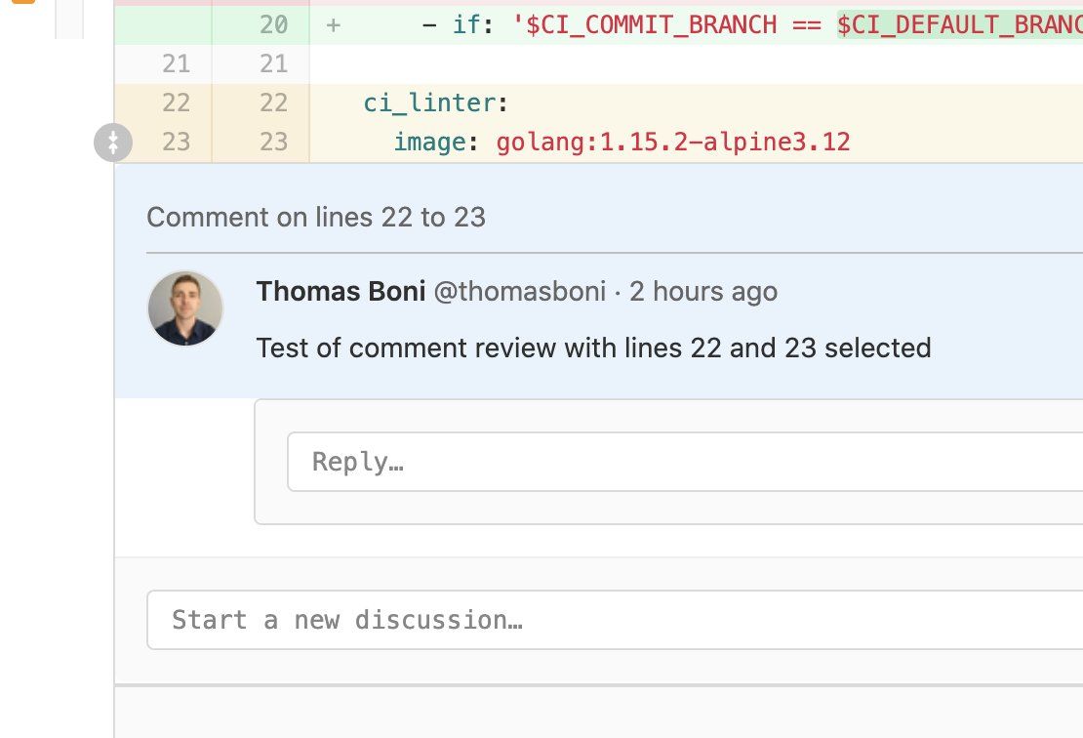Click new line number 22 in gutter
1083x738 pixels.
273,103
